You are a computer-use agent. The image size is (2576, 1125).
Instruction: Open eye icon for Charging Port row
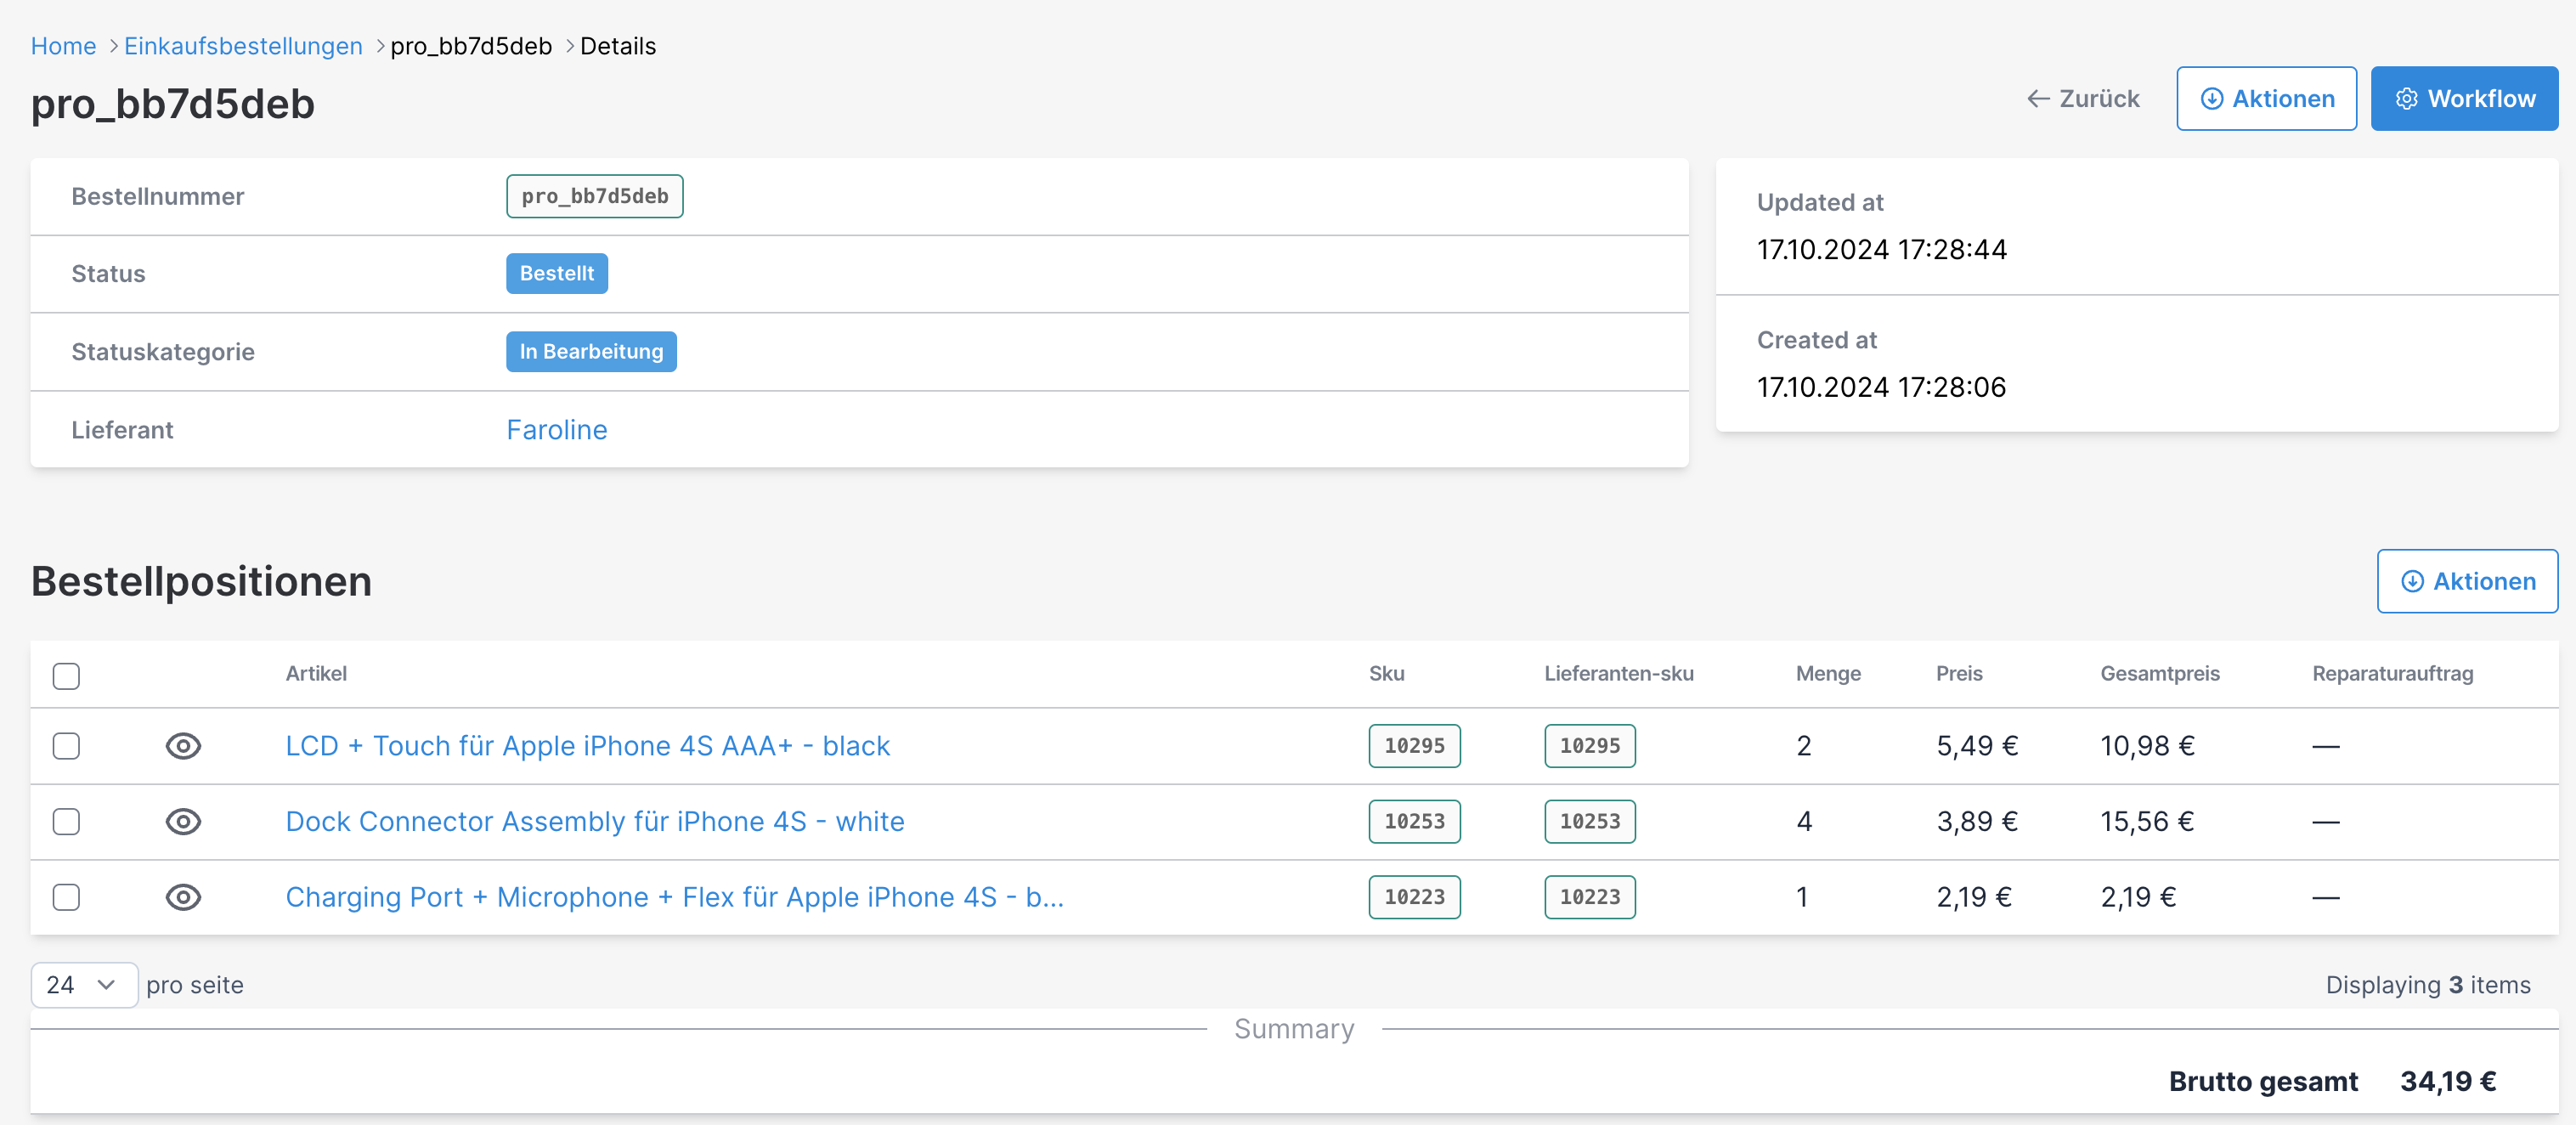(183, 897)
